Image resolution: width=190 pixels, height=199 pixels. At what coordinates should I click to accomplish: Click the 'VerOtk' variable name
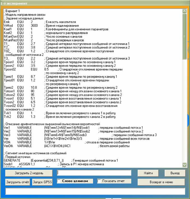pos(9,146)
